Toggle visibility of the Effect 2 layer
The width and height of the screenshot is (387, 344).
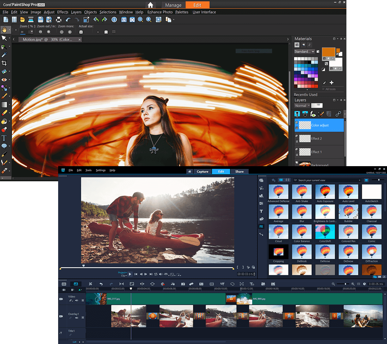click(x=297, y=136)
